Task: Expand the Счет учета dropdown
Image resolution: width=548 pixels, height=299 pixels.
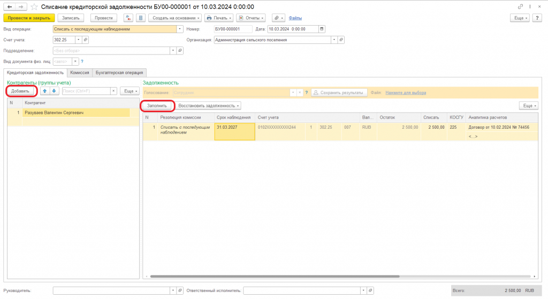Action: [78, 40]
